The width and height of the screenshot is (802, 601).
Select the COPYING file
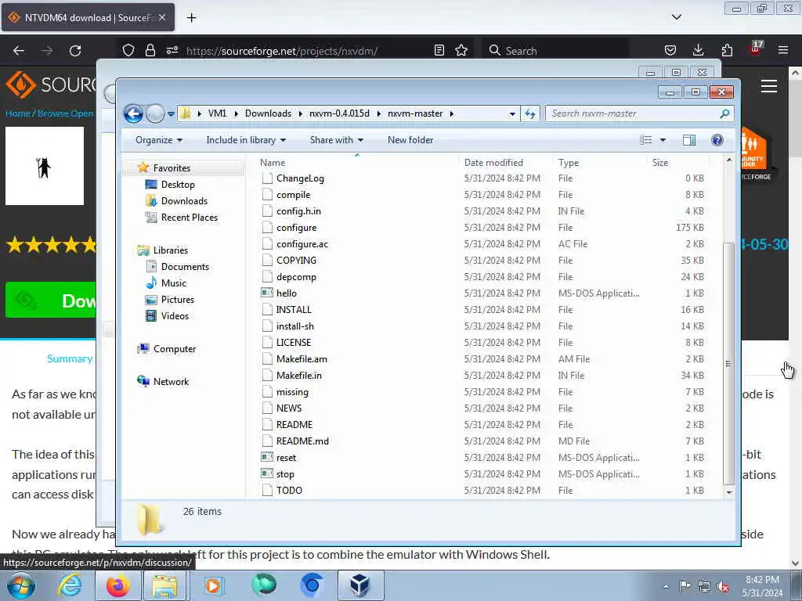(296, 260)
